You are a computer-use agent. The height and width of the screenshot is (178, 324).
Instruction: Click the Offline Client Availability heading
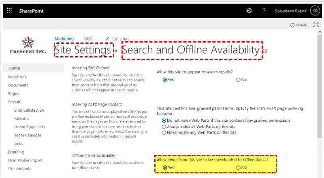pyautogui.click(x=94, y=156)
